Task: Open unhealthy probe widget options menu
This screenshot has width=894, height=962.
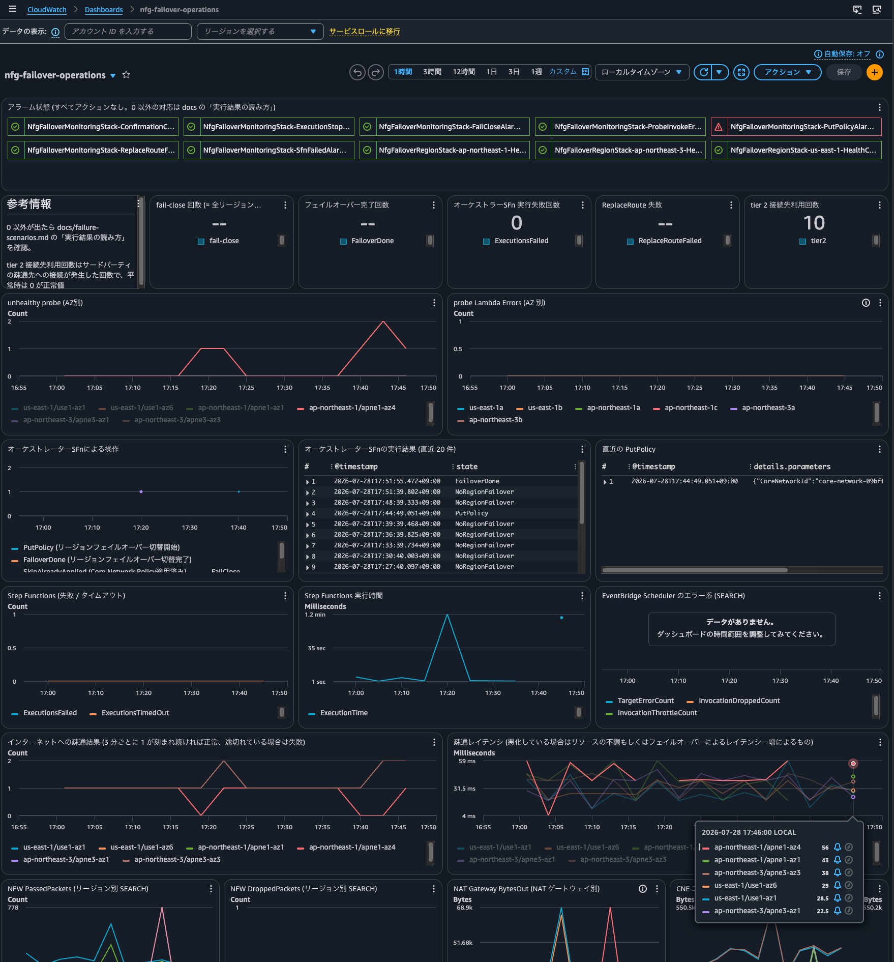Action: pyautogui.click(x=434, y=303)
